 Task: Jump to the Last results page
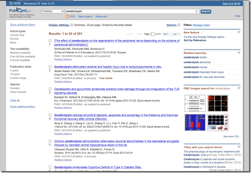pos(176,34)
